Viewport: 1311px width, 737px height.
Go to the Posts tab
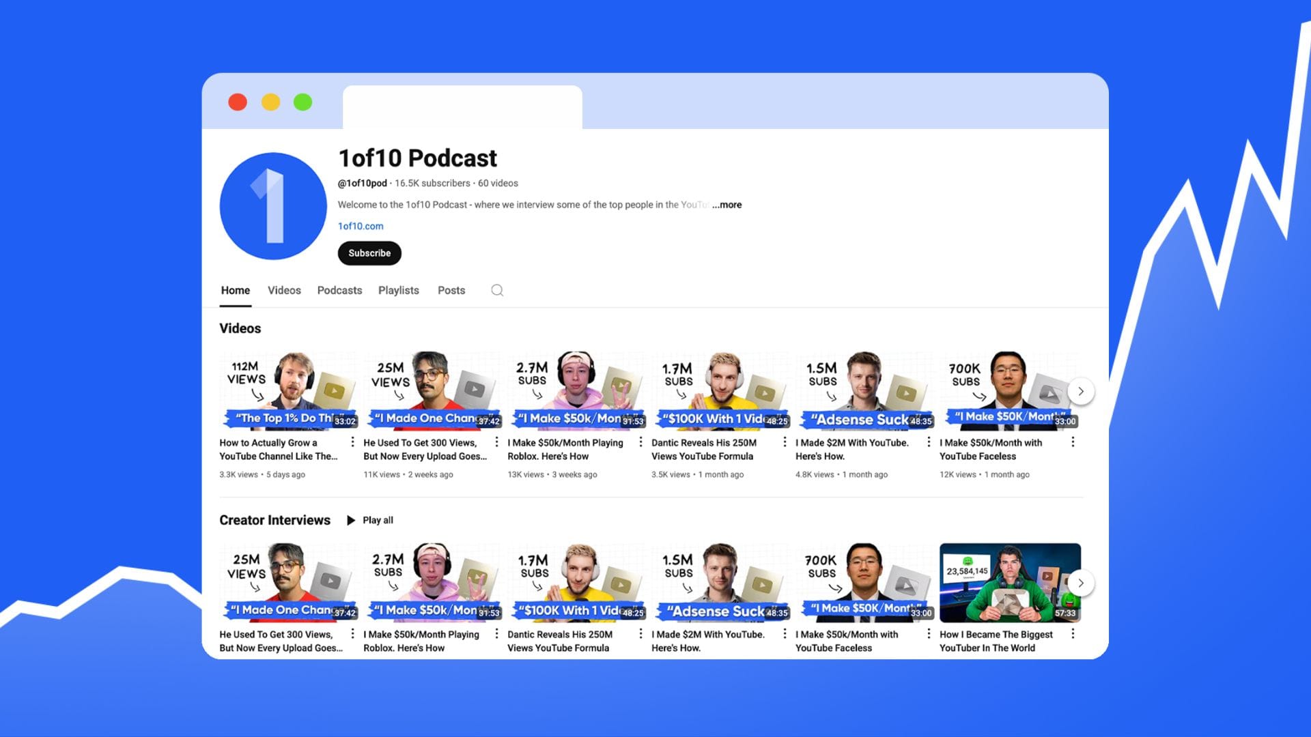pos(451,290)
